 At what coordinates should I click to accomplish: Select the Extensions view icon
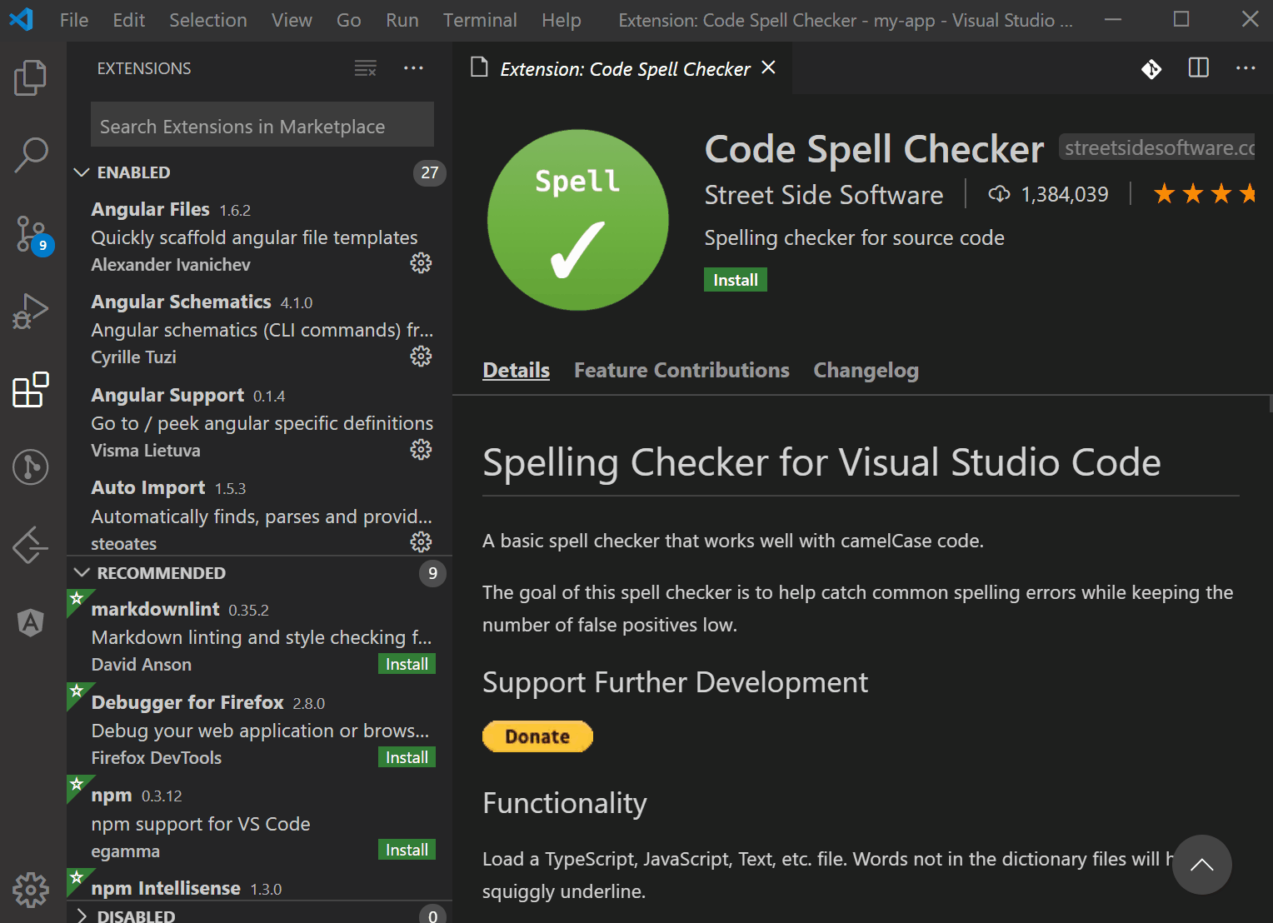coord(31,389)
